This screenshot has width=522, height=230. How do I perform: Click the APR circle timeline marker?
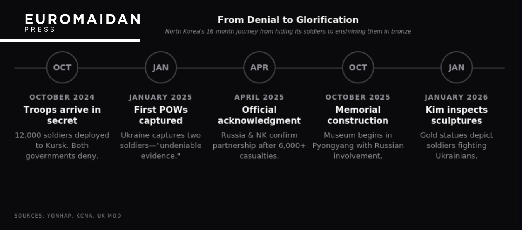click(x=259, y=68)
